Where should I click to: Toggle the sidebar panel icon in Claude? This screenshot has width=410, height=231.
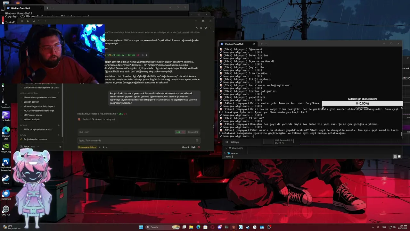point(28,21)
